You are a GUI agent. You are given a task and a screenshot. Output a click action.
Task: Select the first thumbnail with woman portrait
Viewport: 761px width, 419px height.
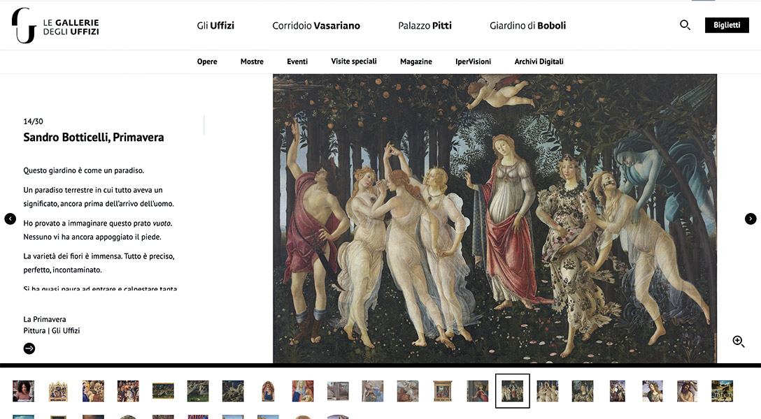(x=23, y=391)
